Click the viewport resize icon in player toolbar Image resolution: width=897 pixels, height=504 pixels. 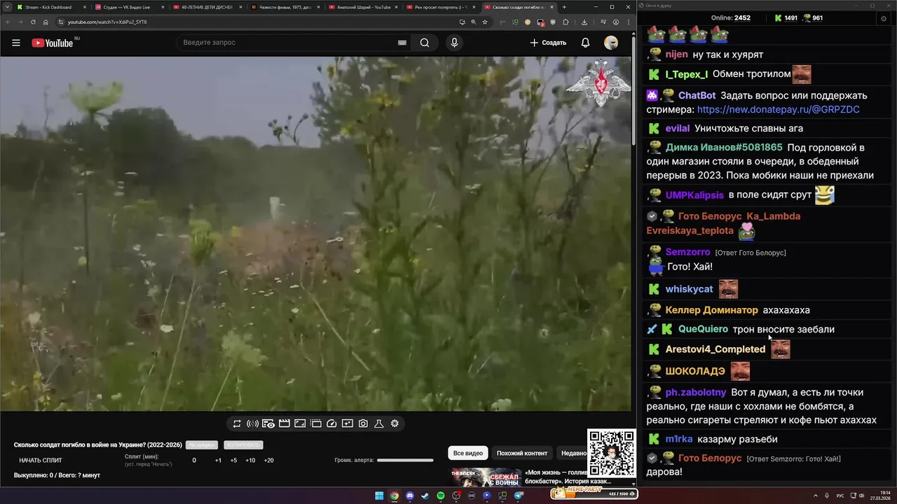click(300, 423)
